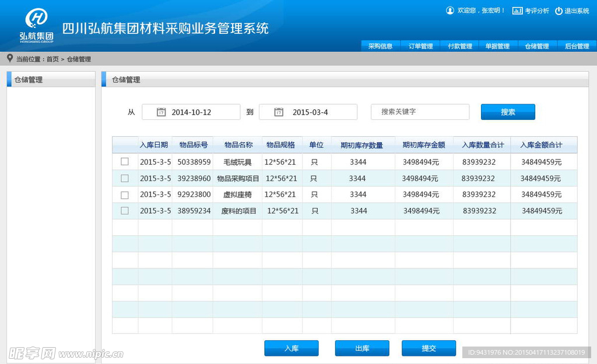Click the 搜索关键字 input field
Screen dimensions: 597x364
click(420, 112)
